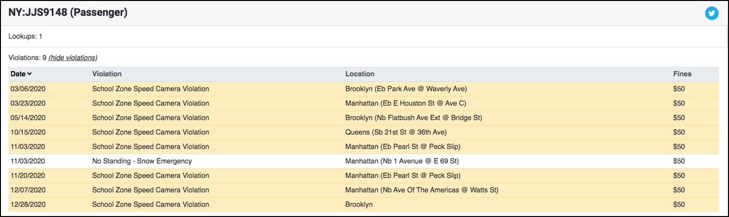This screenshot has width=729, height=217.
Task: Sort table by Location column header
Action: [360, 74]
